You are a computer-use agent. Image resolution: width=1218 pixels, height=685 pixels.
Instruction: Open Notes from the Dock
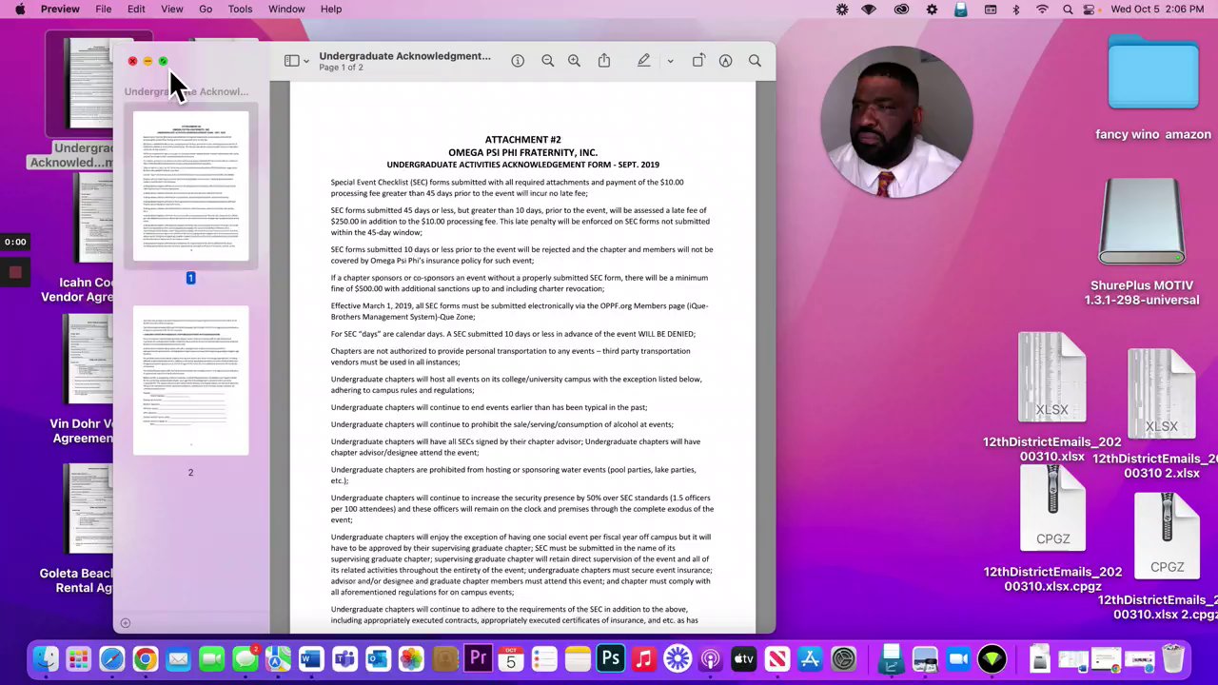pos(578,658)
